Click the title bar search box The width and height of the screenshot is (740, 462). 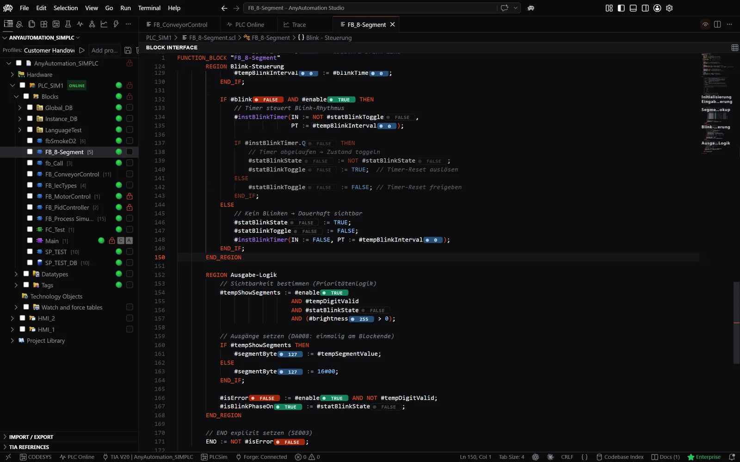coord(370,8)
